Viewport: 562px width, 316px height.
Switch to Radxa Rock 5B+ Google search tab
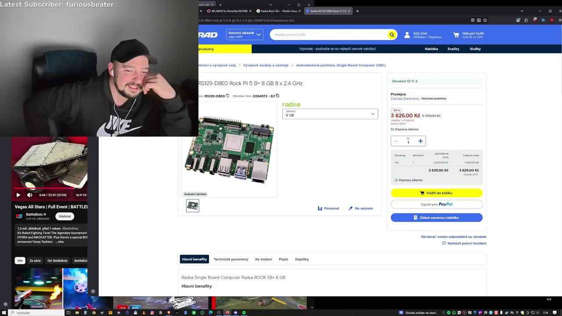(x=278, y=11)
